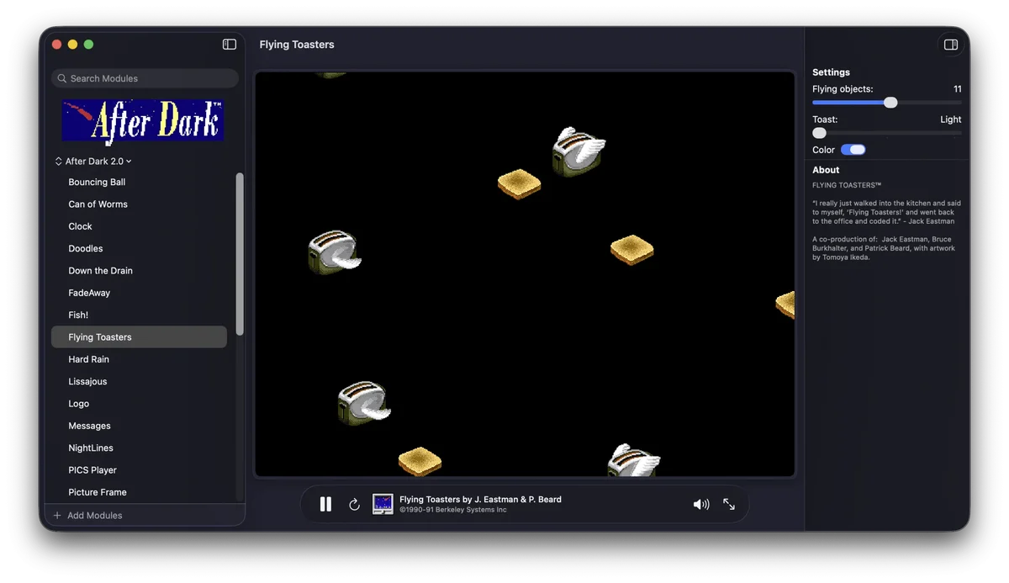
Task: Toggle the left sidebar panel icon
Action: [x=230, y=45]
